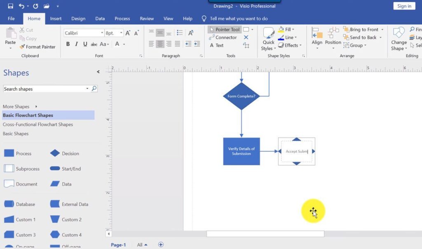Select the Pointer Tool
The image size is (422, 249).
tap(225, 29)
